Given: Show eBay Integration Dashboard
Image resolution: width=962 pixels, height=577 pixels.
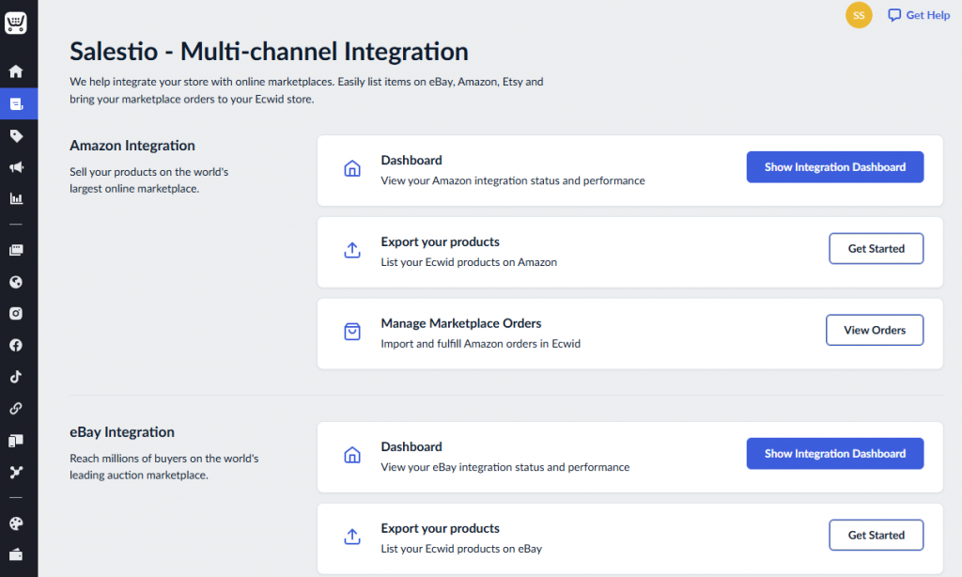Looking at the screenshot, I should (x=834, y=454).
